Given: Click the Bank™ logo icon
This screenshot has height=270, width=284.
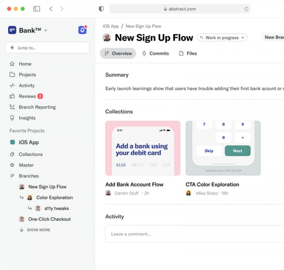Looking at the screenshot, I should pos(12,30).
